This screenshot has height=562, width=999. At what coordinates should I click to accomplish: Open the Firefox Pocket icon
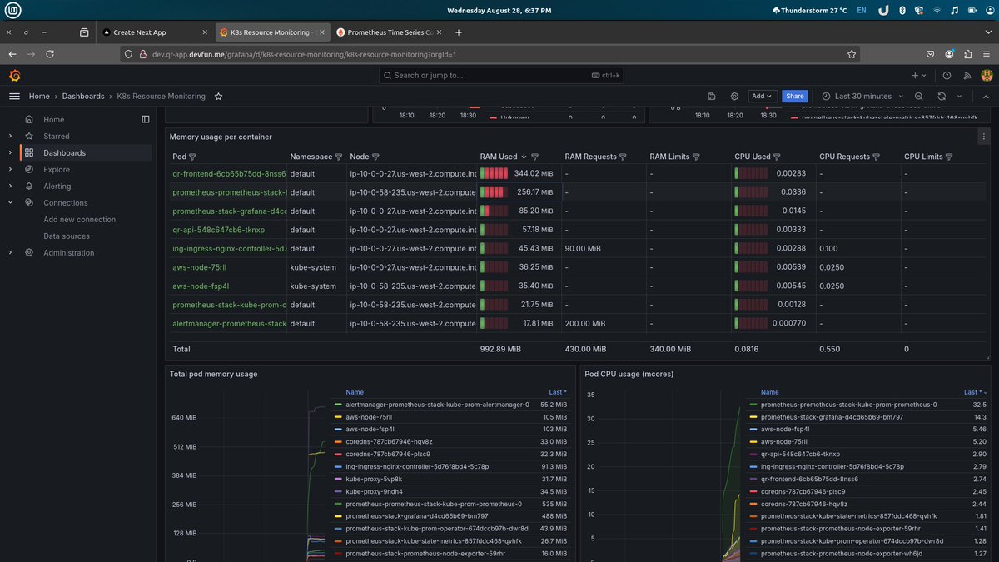pyautogui.click(x=932, y=54)
